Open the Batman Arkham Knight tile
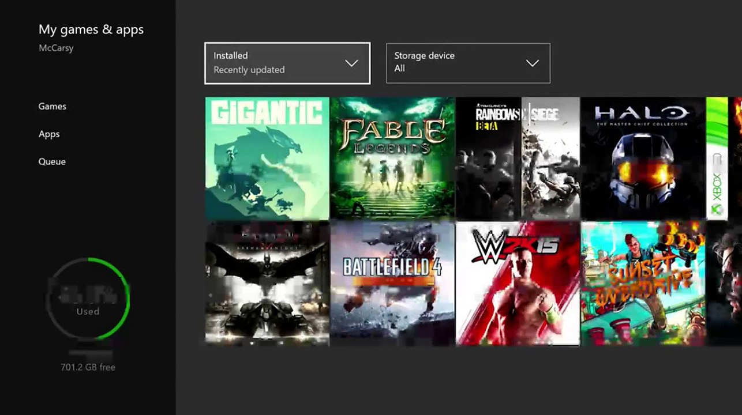The image size is (742, 415). coord(267,284)
